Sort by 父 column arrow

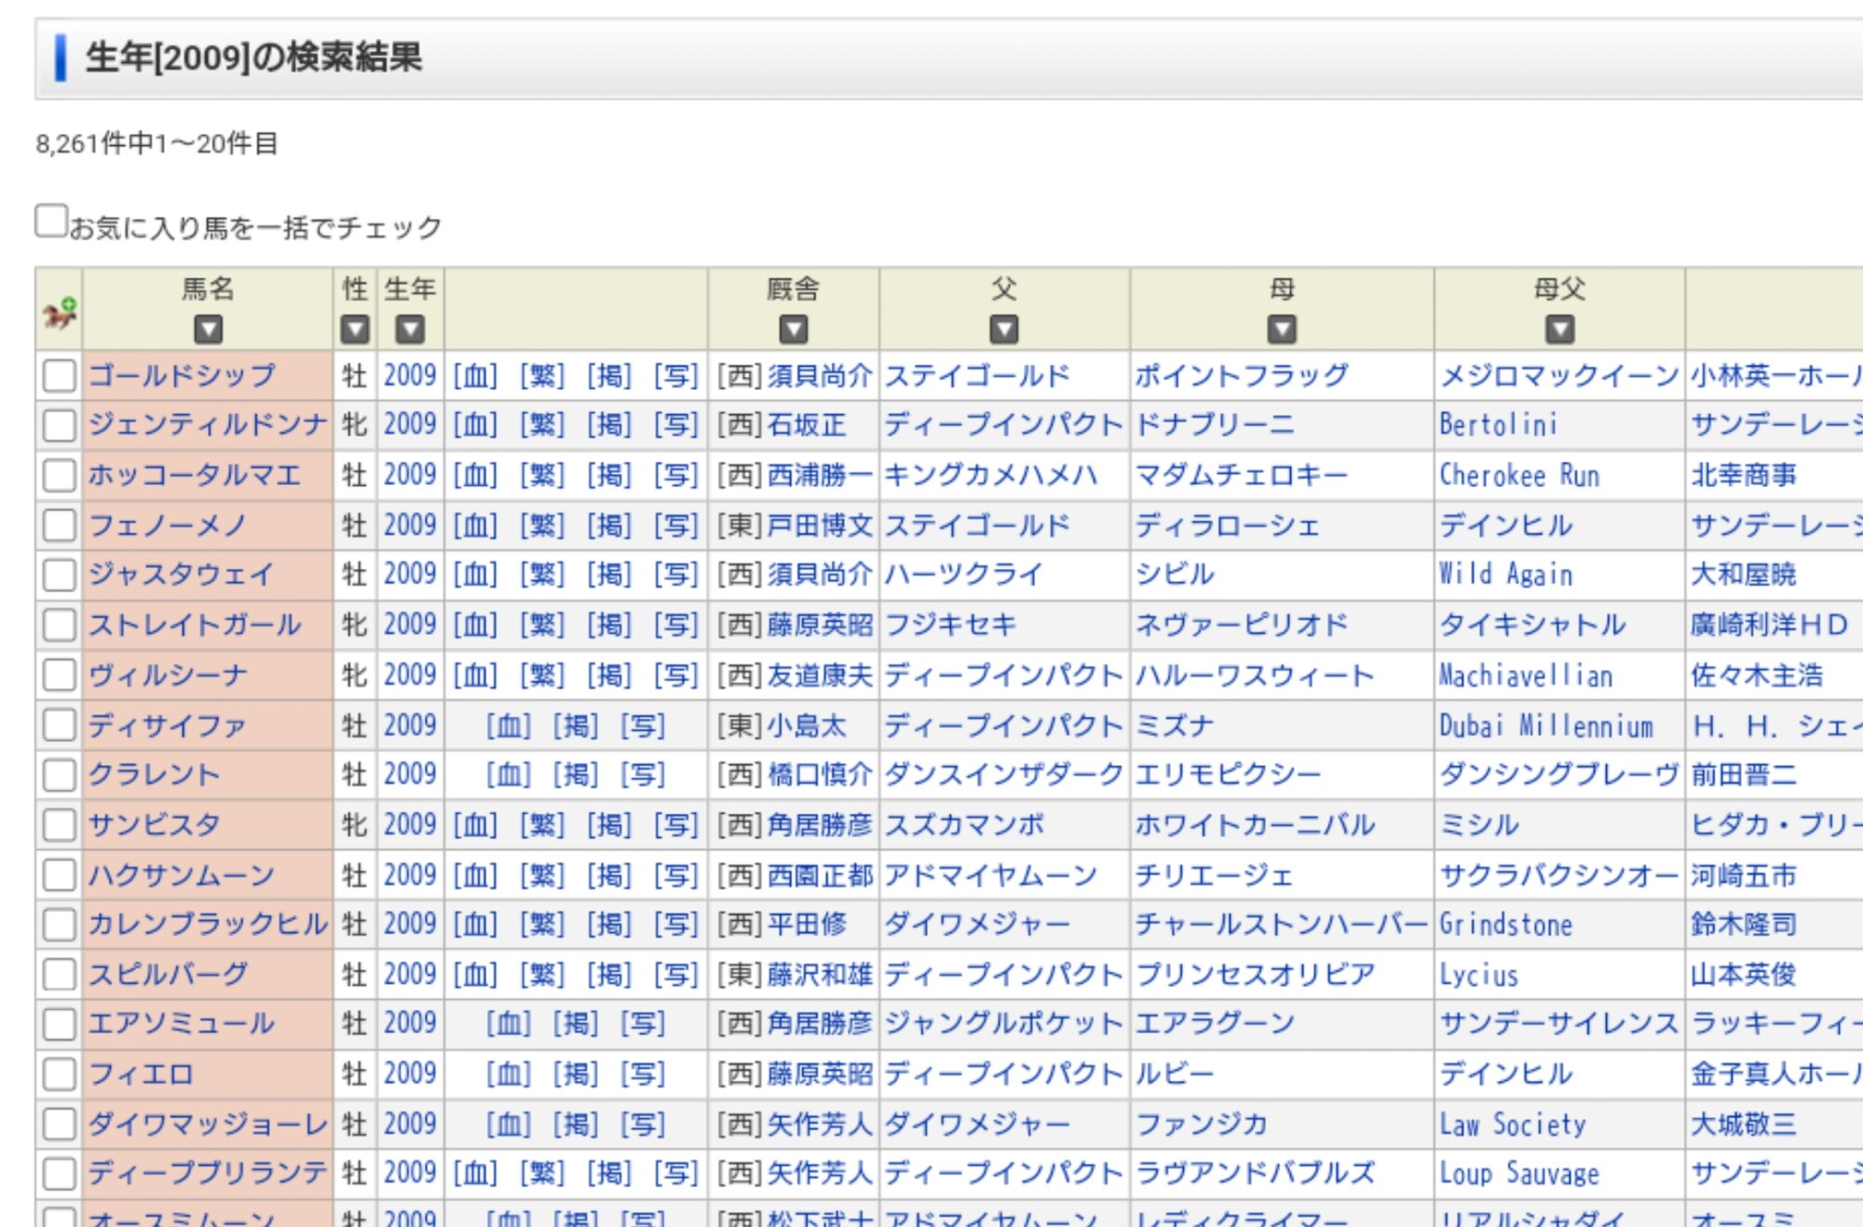1003,329
